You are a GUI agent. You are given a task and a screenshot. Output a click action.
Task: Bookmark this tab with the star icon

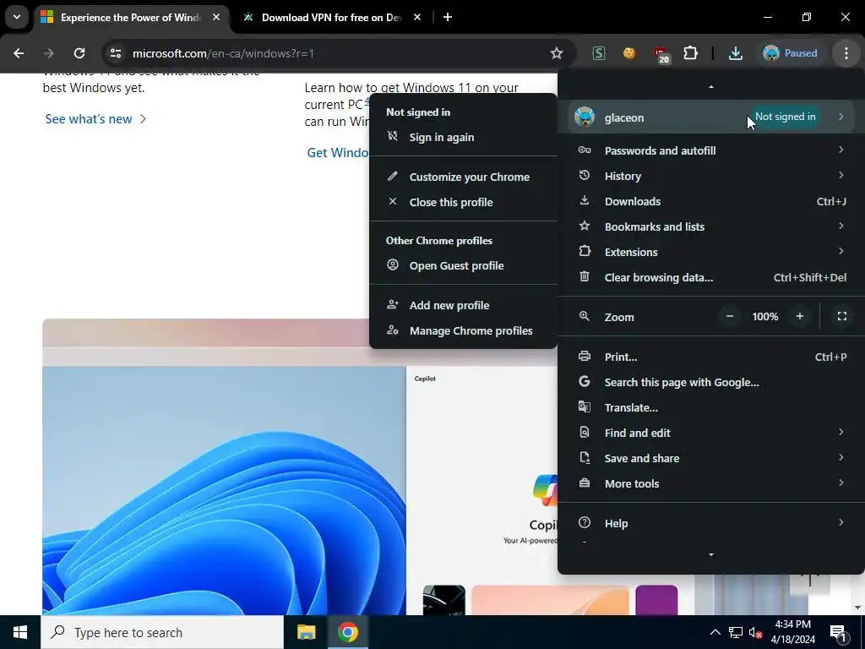[x=557, y=53]
